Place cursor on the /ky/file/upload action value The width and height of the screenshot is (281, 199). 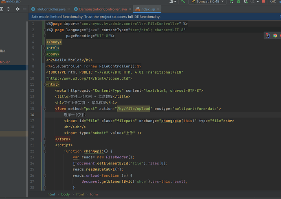click(134, 108)
